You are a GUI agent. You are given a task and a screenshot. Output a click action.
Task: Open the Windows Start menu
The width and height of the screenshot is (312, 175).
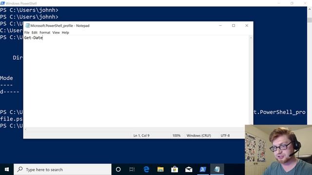pos(7,170)
